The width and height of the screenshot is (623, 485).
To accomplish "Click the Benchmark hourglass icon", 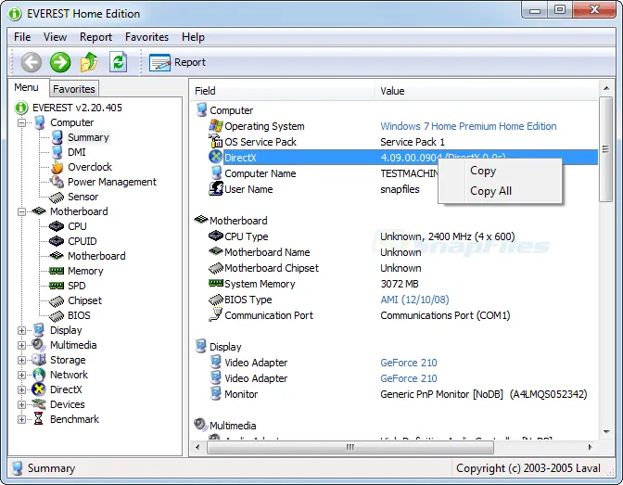I will [x=39, y=419].
